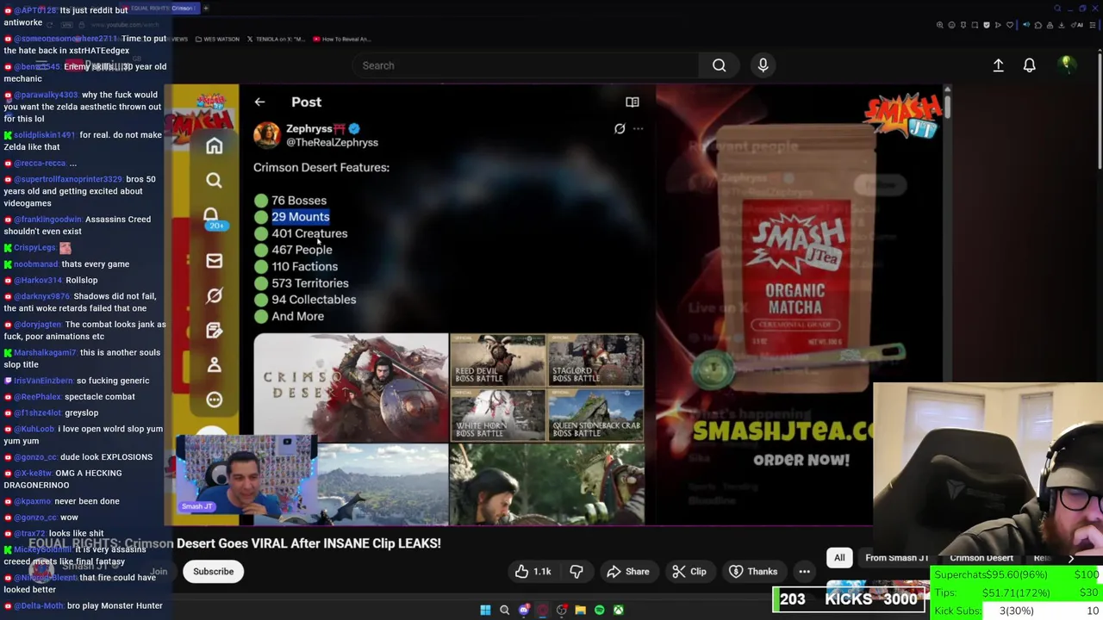Open browser downloads arrow icon
This screenshot has width=1103, height=620.
click(x=1062, y=25)
